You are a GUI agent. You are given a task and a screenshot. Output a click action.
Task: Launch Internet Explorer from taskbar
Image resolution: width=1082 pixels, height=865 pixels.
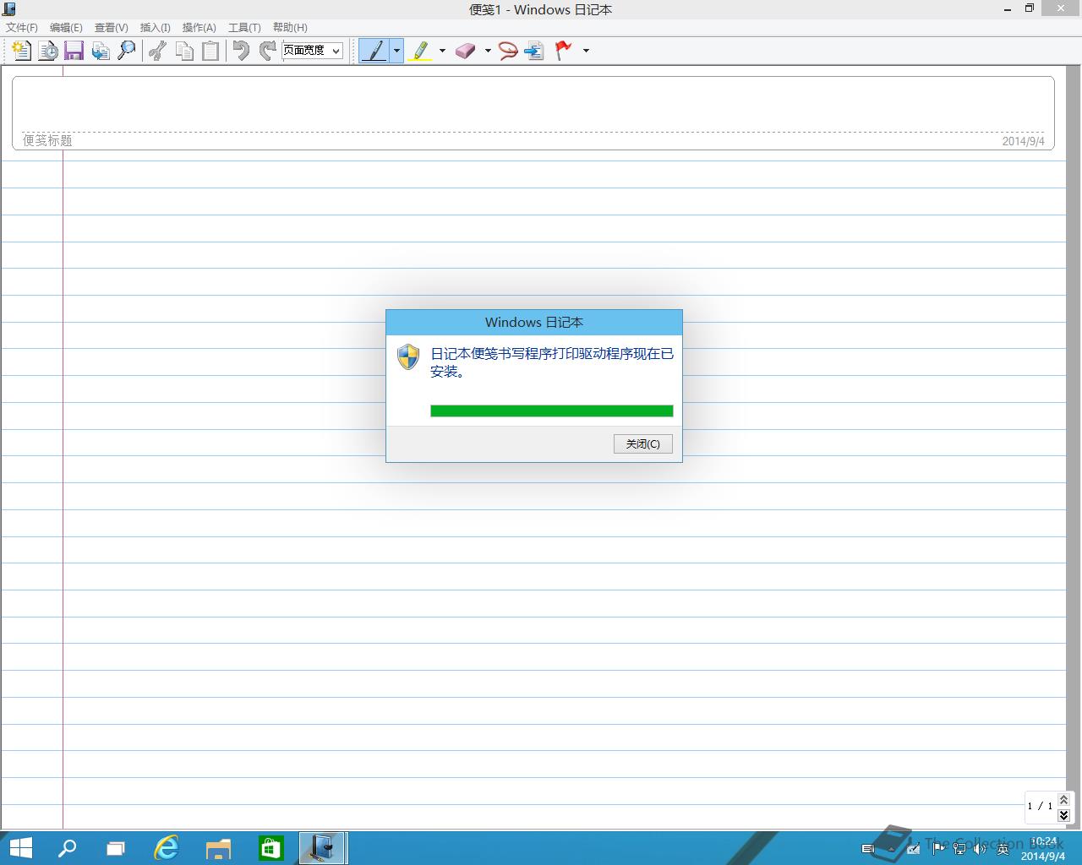coord(167,848)
